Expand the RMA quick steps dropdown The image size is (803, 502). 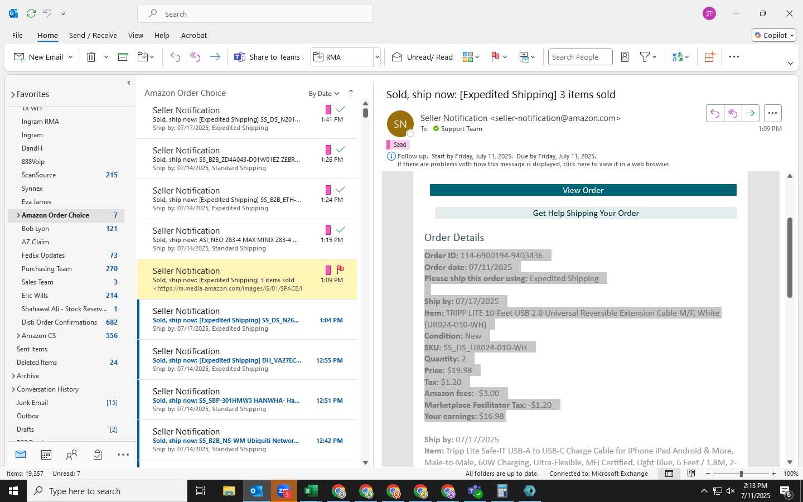click(377, 57)
